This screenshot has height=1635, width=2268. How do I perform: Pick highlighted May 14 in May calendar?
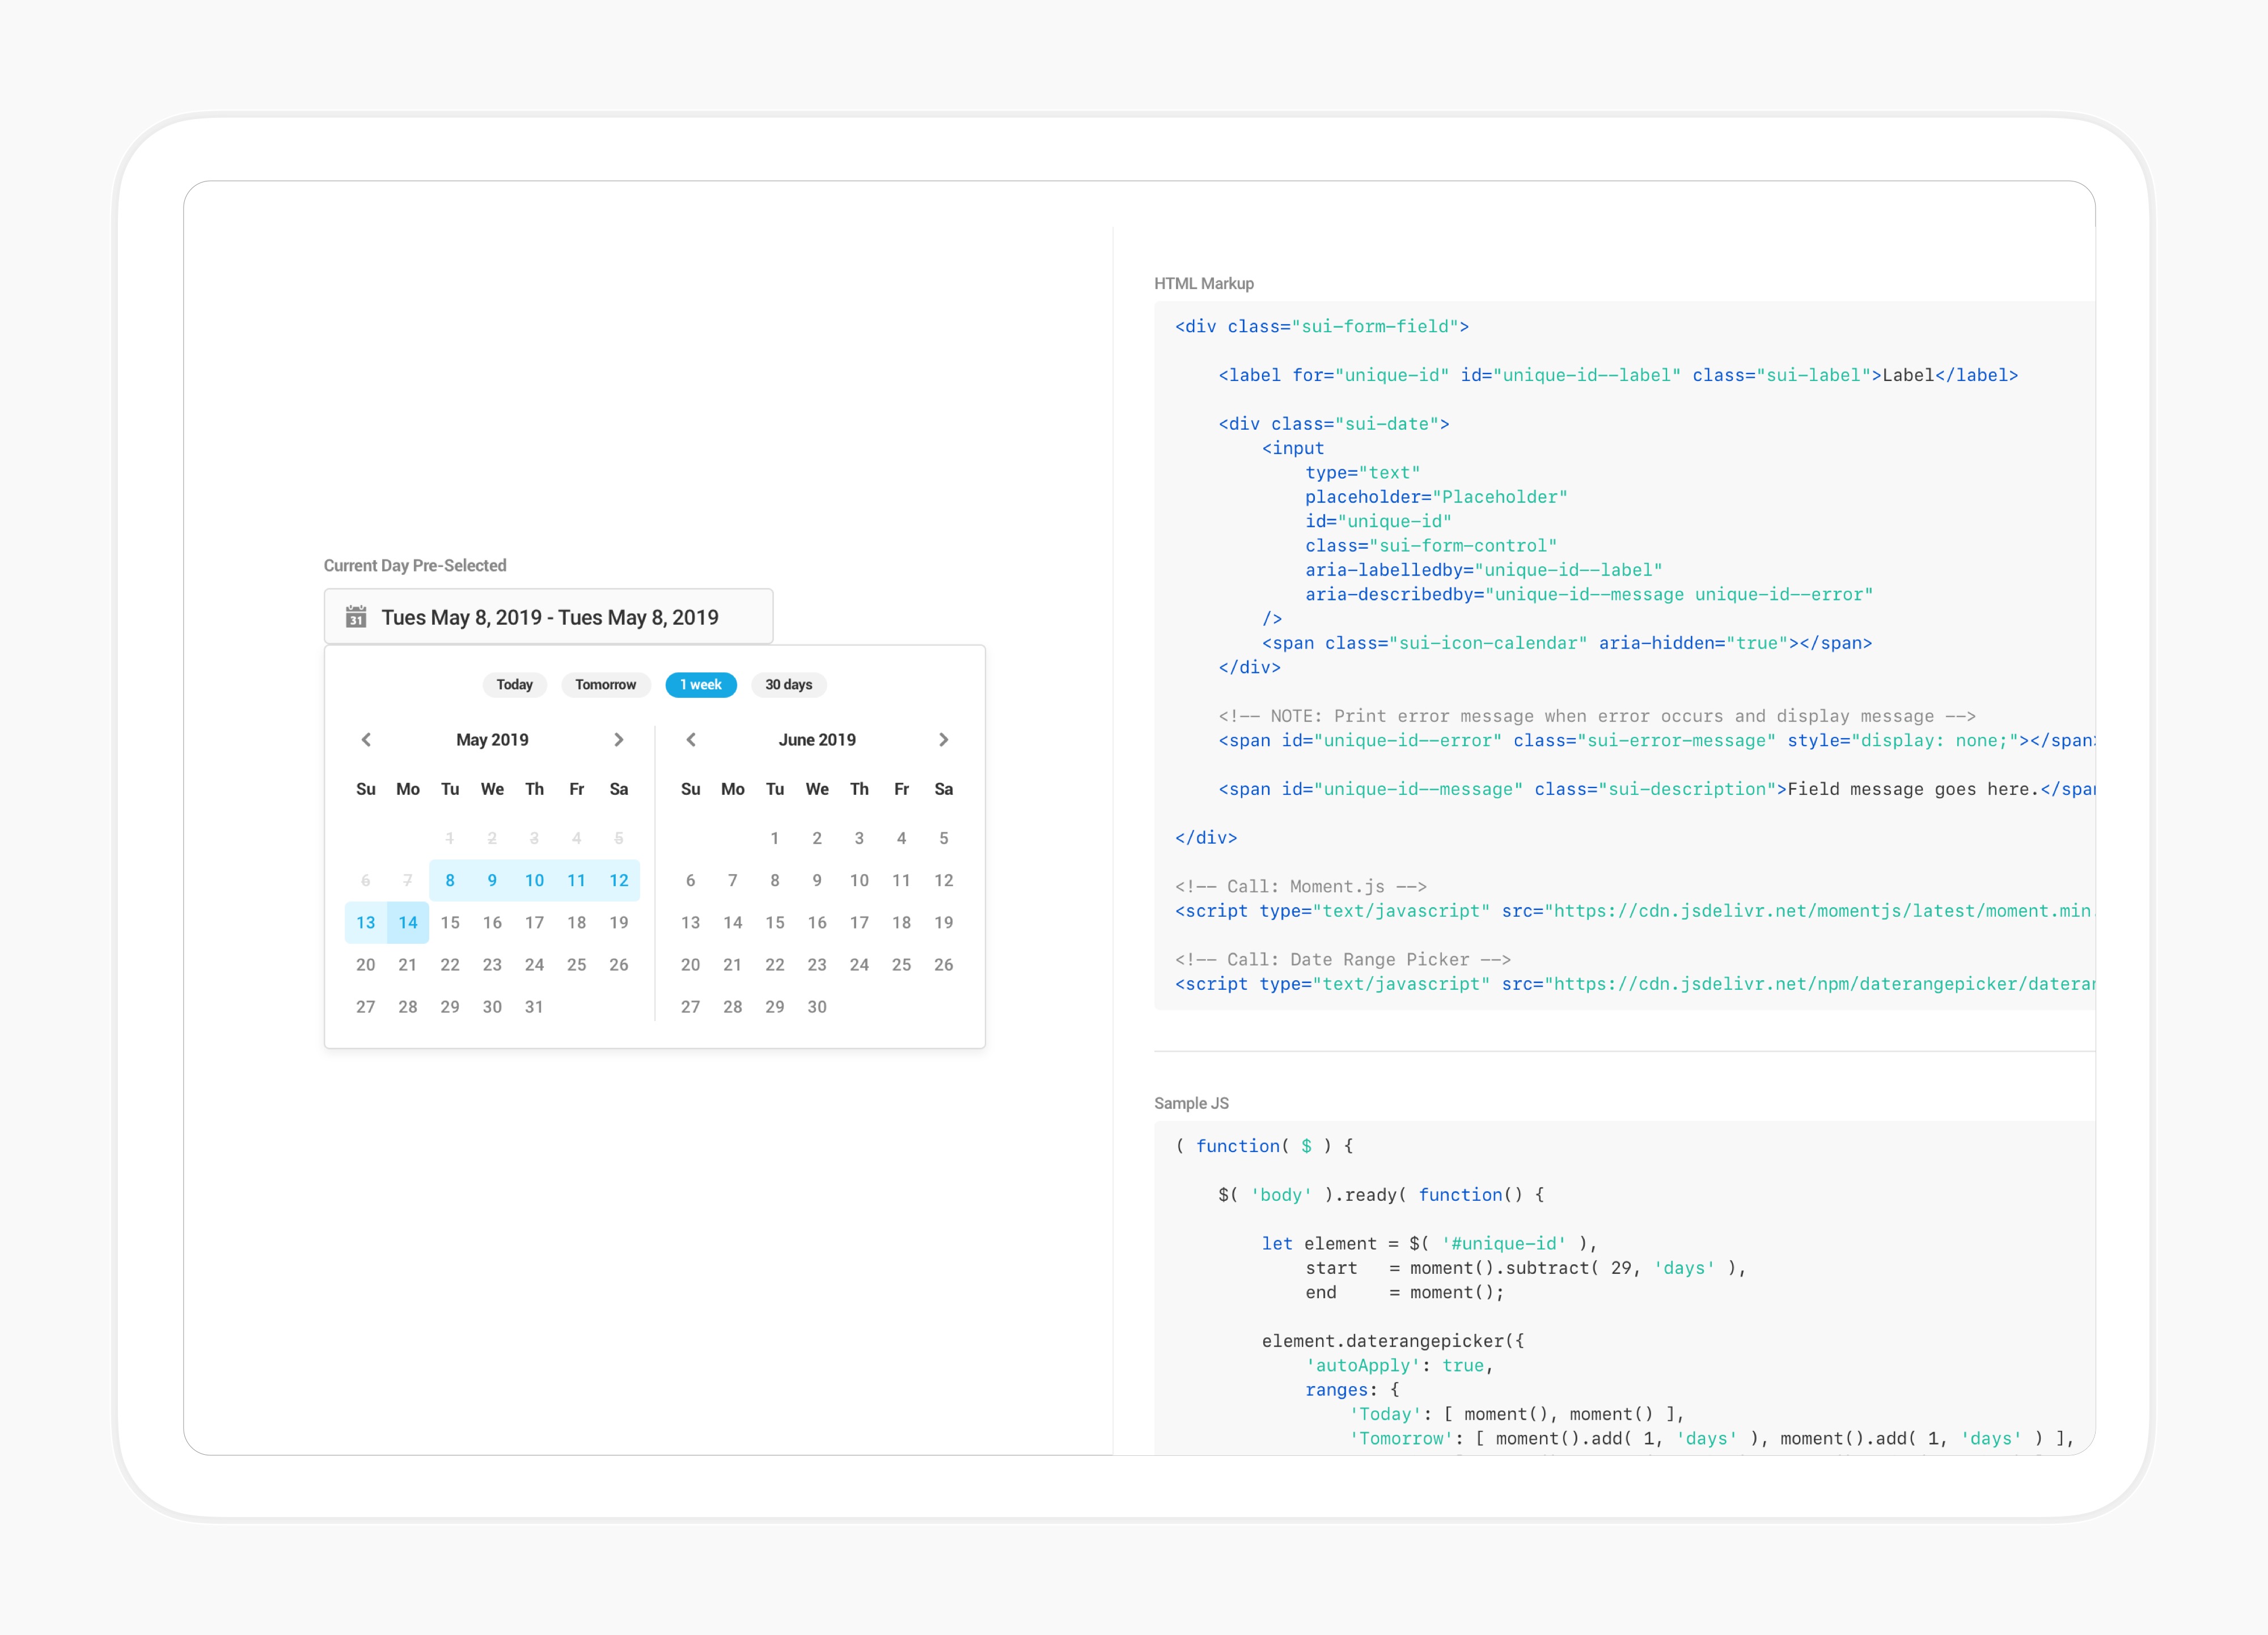tap(408, 923)
